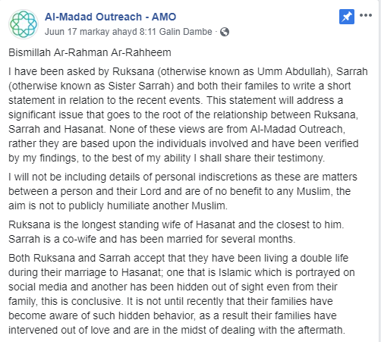Click the paragraph starting 'Both Ruksana and Sarrah accept'
Viewport: 381px width, 342px height.
181,294
